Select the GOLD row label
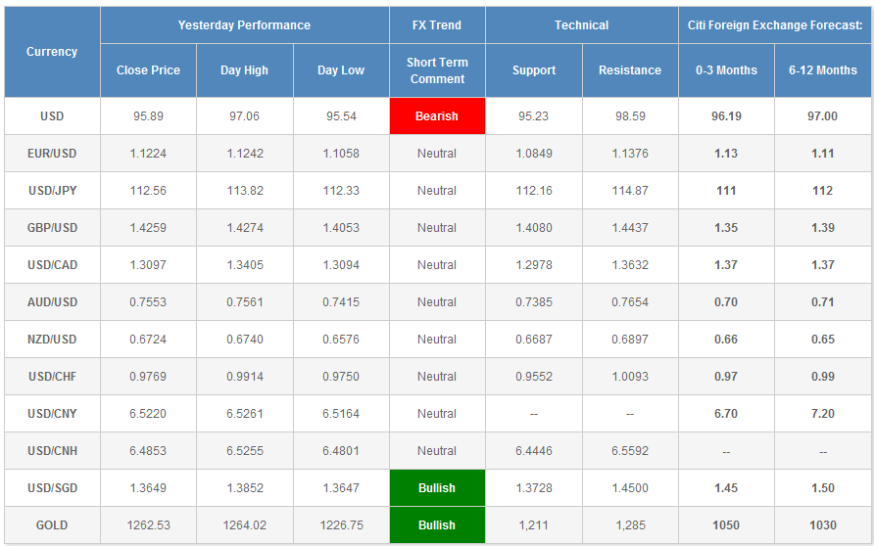 point(52,525)
